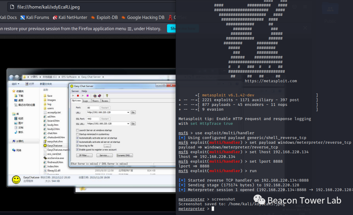Viewport: 353px width, 215px height.
Task: Click the Explorer forward navigation button
Action: click(17, 77)
